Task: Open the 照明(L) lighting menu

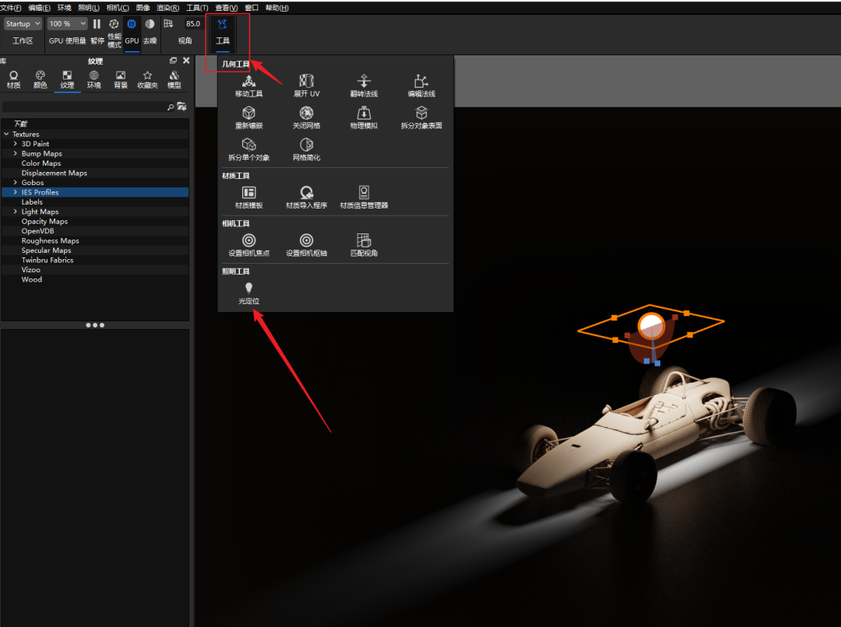Action: (89, 8)
